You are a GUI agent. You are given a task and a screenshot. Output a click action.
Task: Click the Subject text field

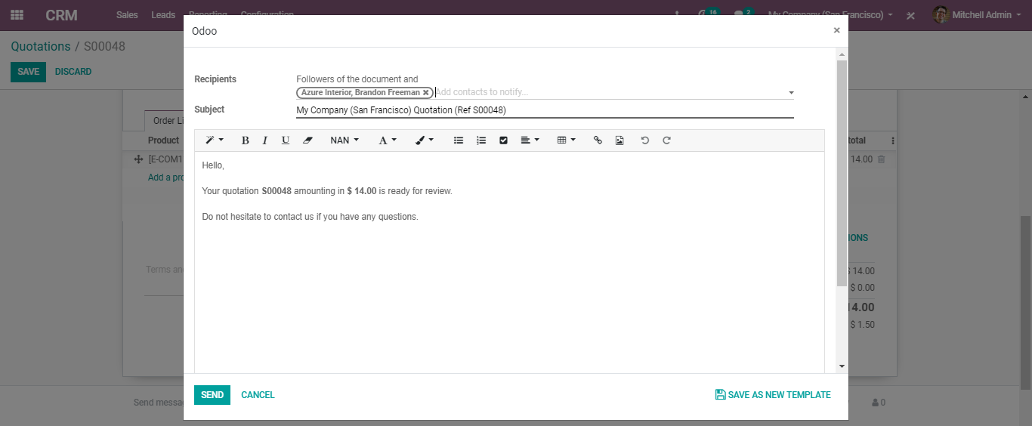tap(545, 110)
